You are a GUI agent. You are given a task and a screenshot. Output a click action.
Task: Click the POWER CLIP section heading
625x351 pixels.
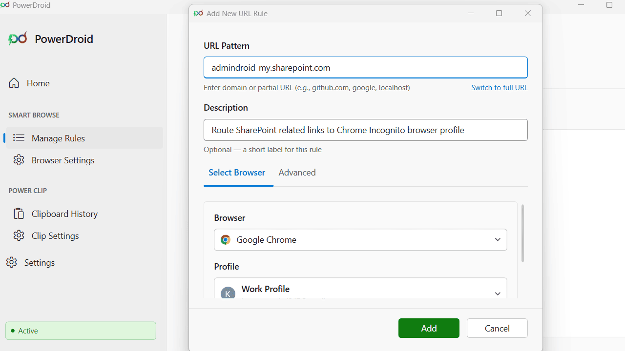pyautogui.click(x=27, y=191)
